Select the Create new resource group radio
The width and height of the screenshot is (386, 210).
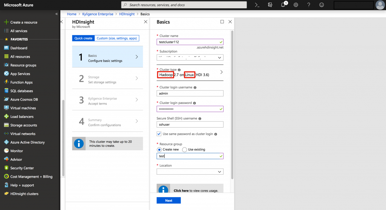click(159, 149)
